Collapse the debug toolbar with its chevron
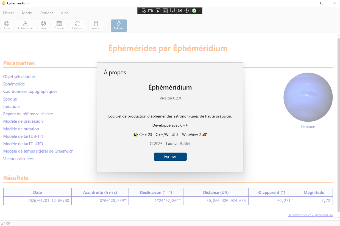Viewport: 340px width, 226px height. click(200, 11)
